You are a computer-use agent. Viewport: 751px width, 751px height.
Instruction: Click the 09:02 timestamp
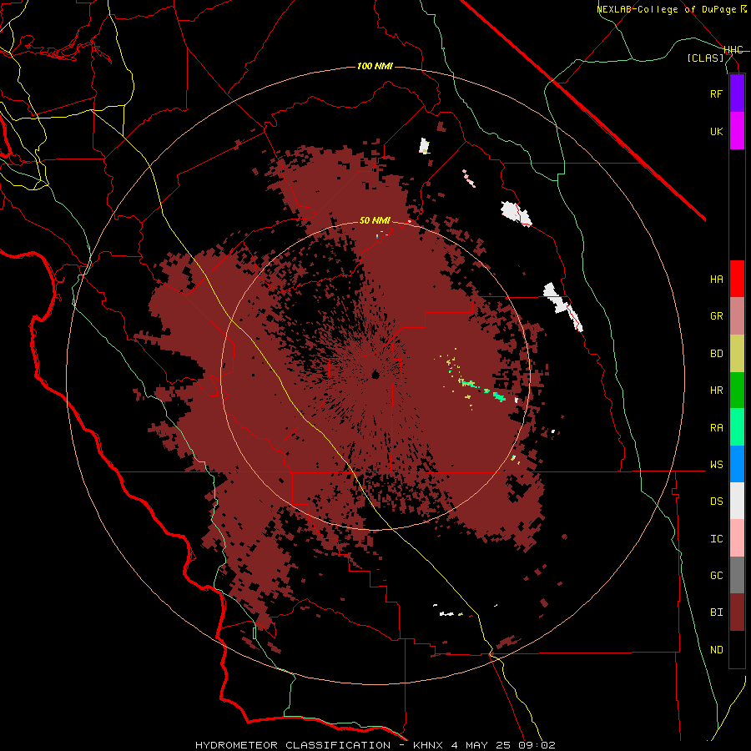(537, 745)
